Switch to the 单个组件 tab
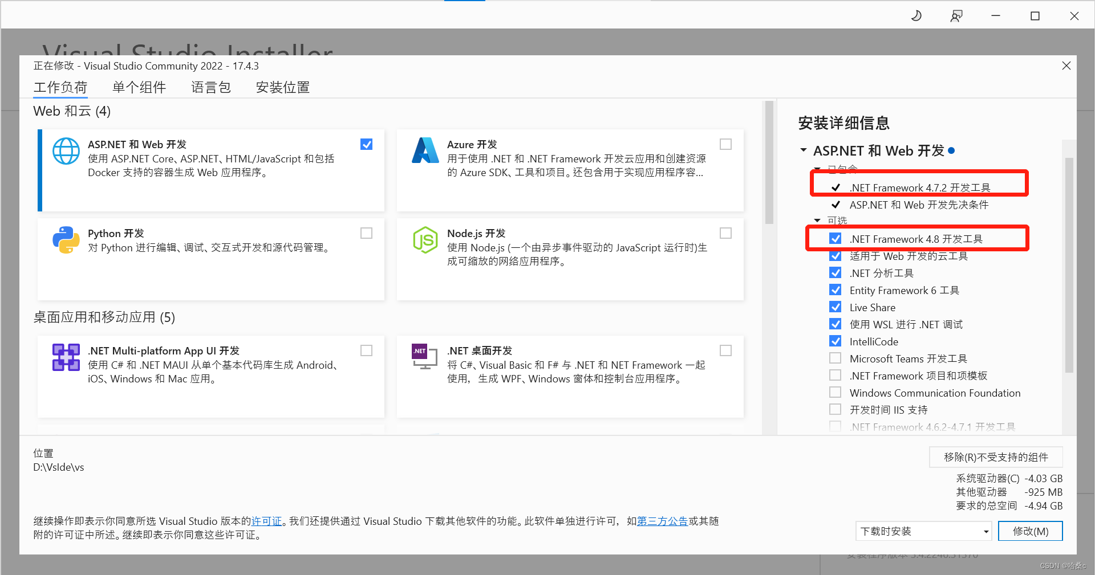The image size is (1095, 575). coord(139,87)
